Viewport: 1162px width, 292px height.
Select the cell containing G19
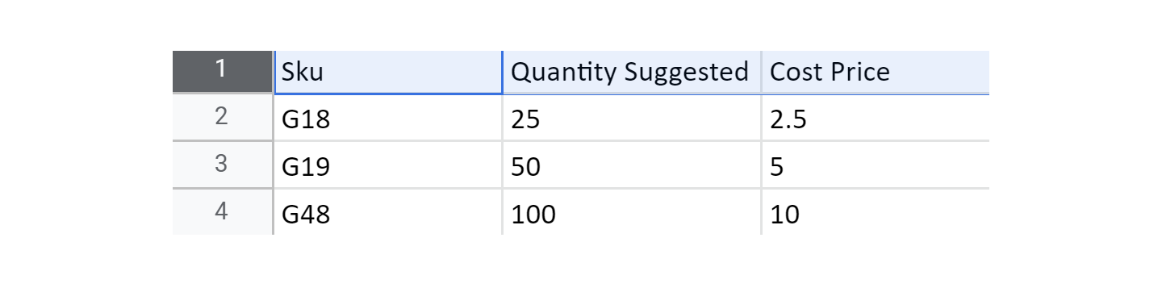point(388,165)
